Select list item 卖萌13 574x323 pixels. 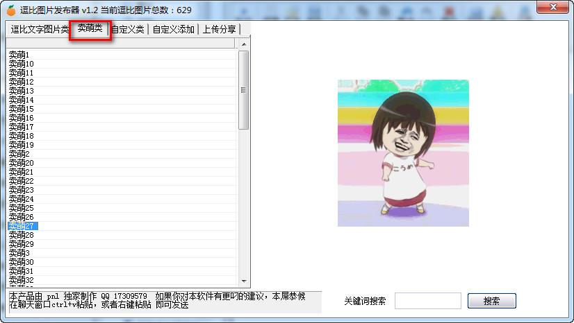[x=22, y=91]
